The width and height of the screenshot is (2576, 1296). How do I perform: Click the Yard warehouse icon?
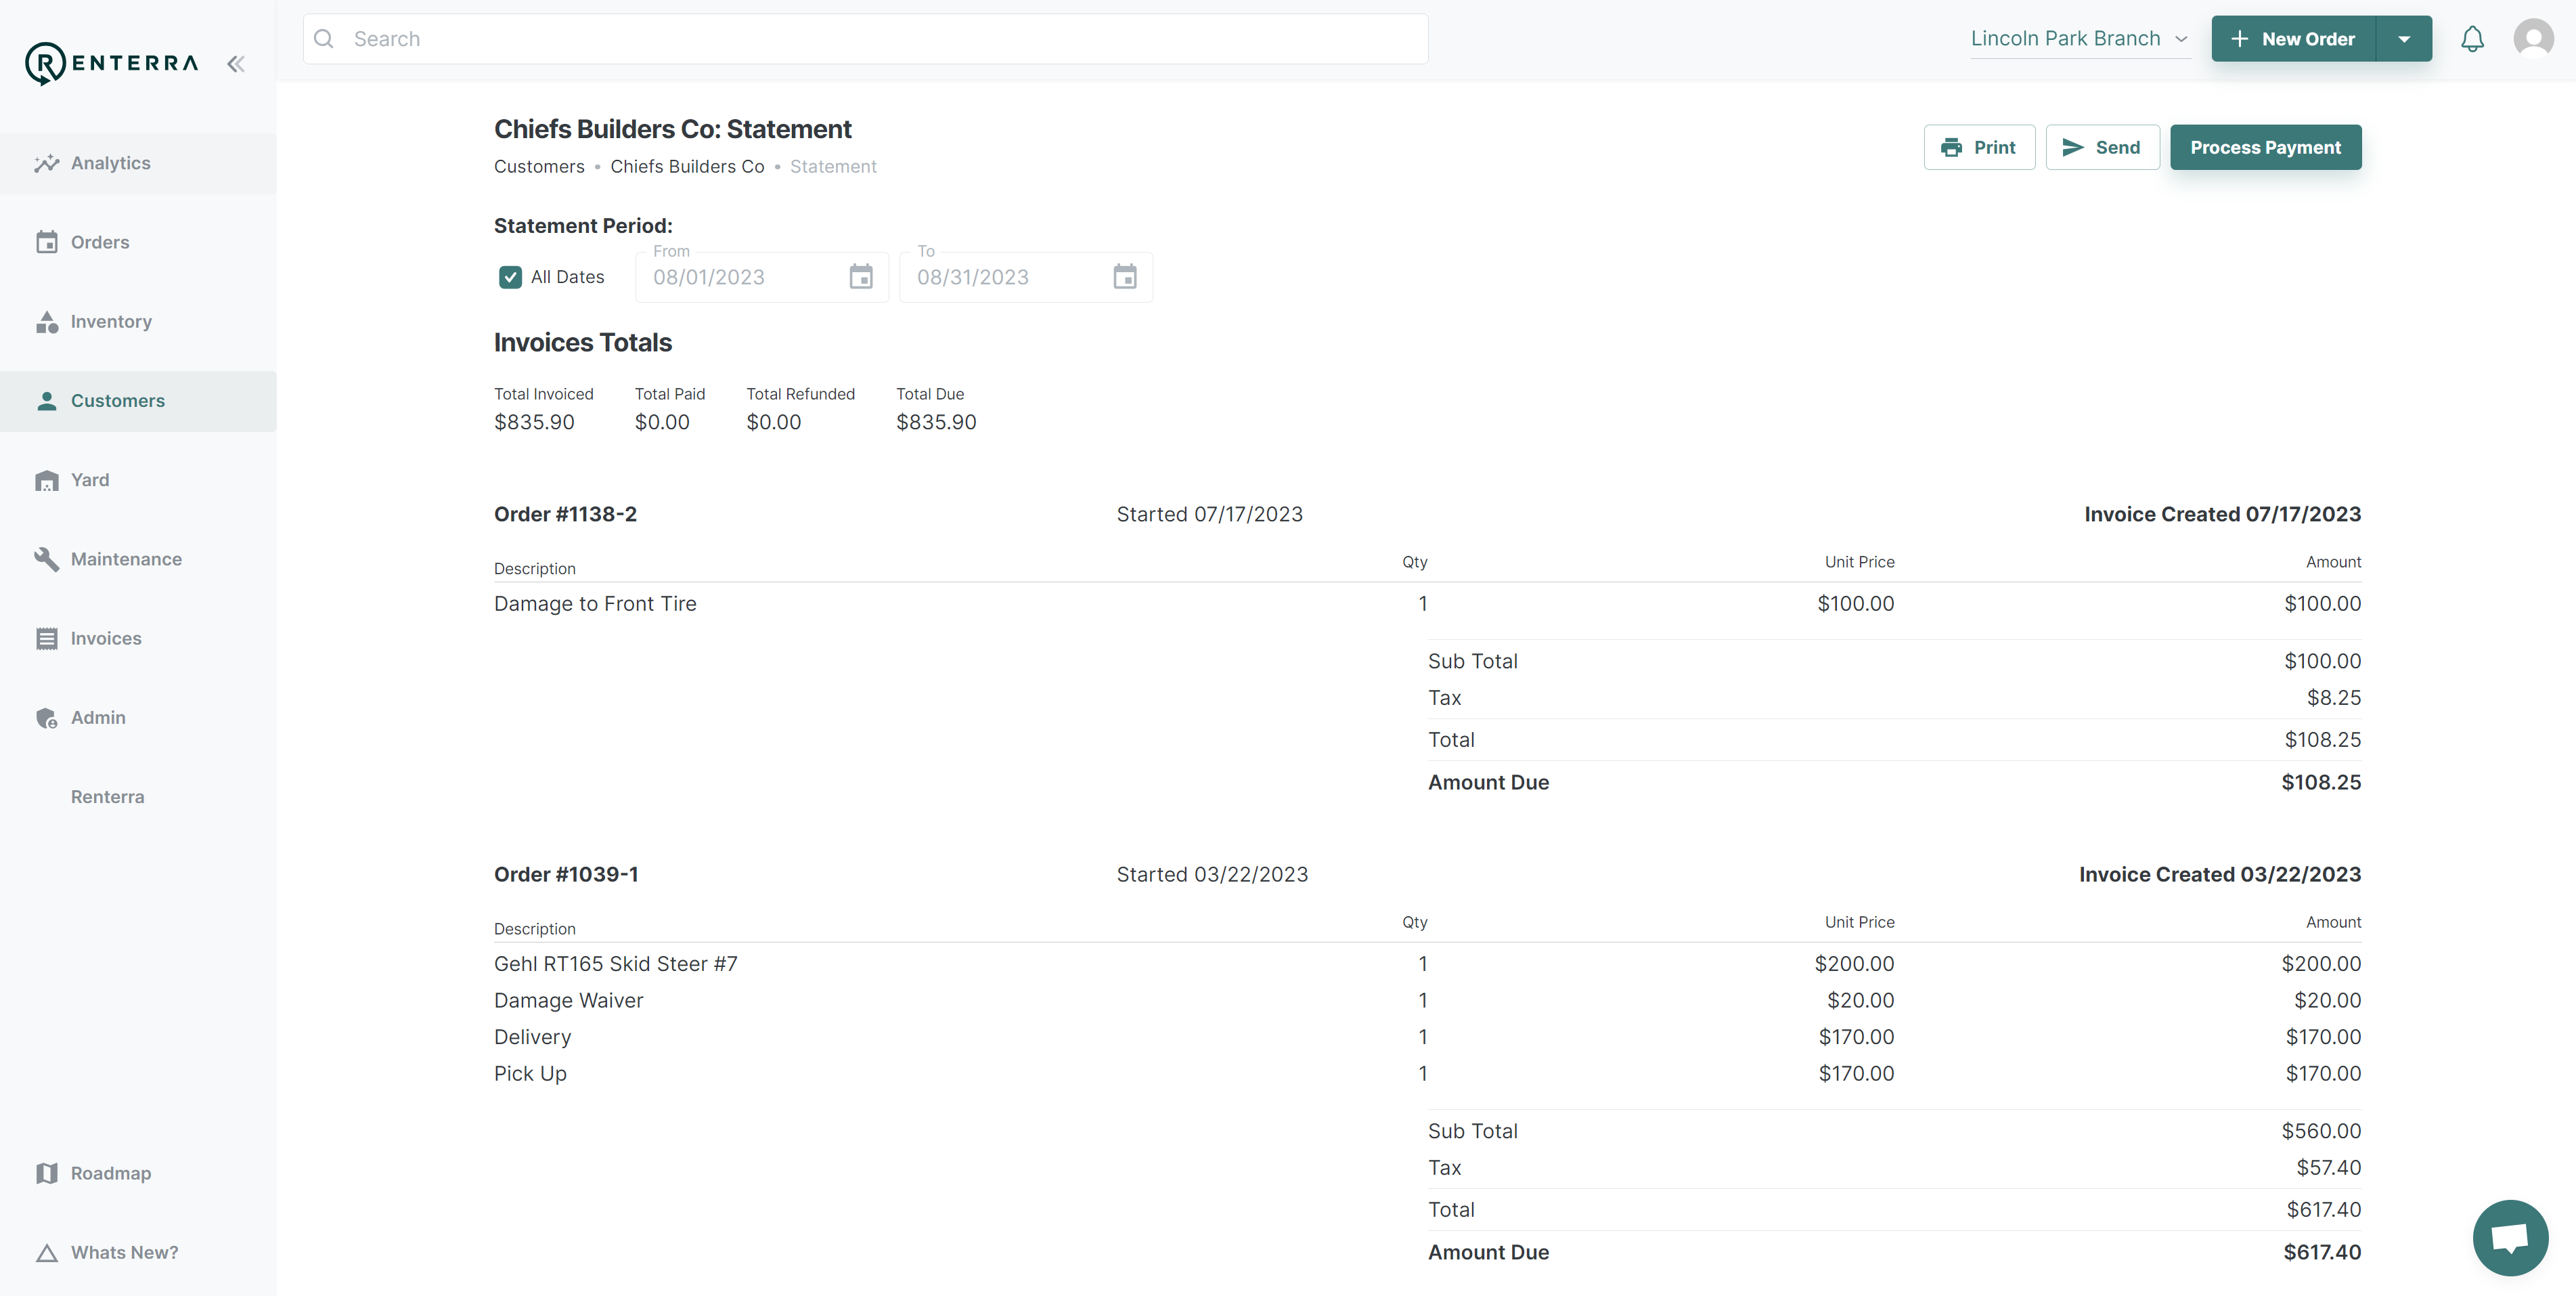click(46, 480)
